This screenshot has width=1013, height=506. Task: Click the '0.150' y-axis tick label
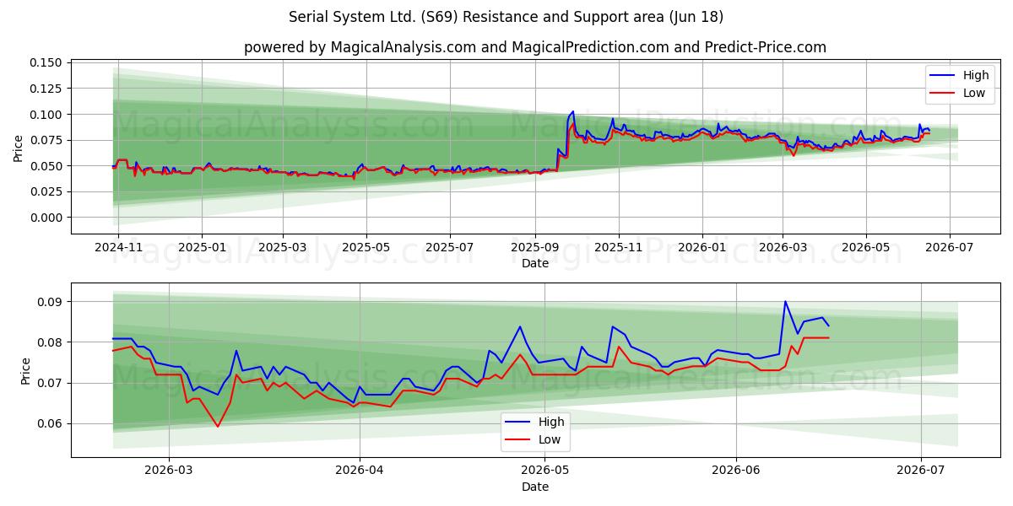pos(46,63)
